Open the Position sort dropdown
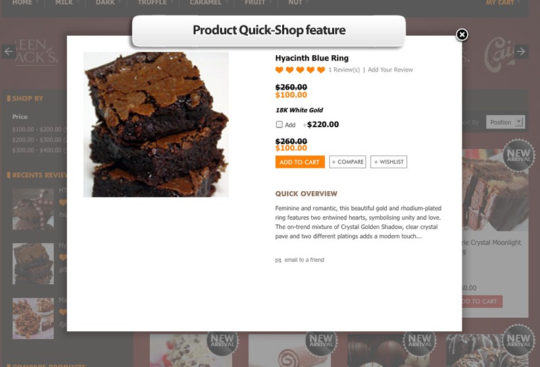This screenshot has height=367, width=540. click(505, 122)
